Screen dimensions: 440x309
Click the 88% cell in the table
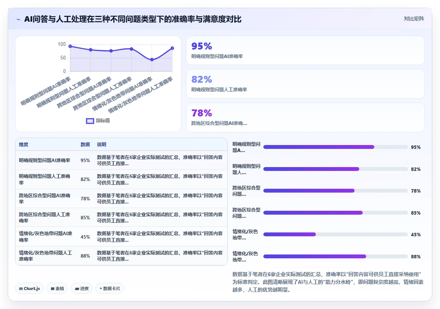[x=85, y=256]
